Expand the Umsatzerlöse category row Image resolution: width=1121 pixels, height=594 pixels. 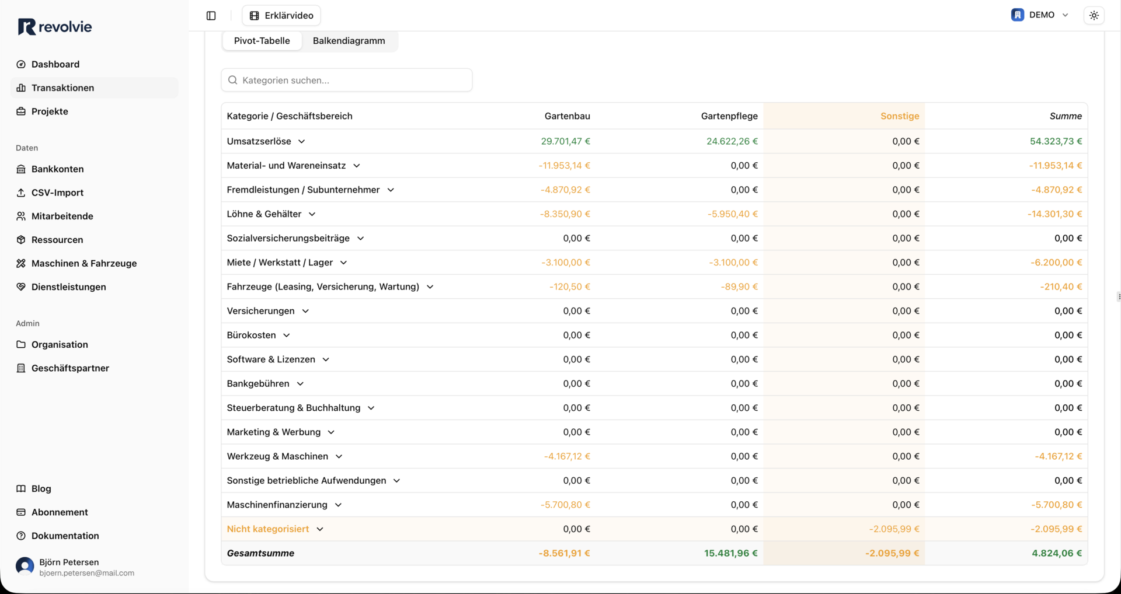pos(301,142)
